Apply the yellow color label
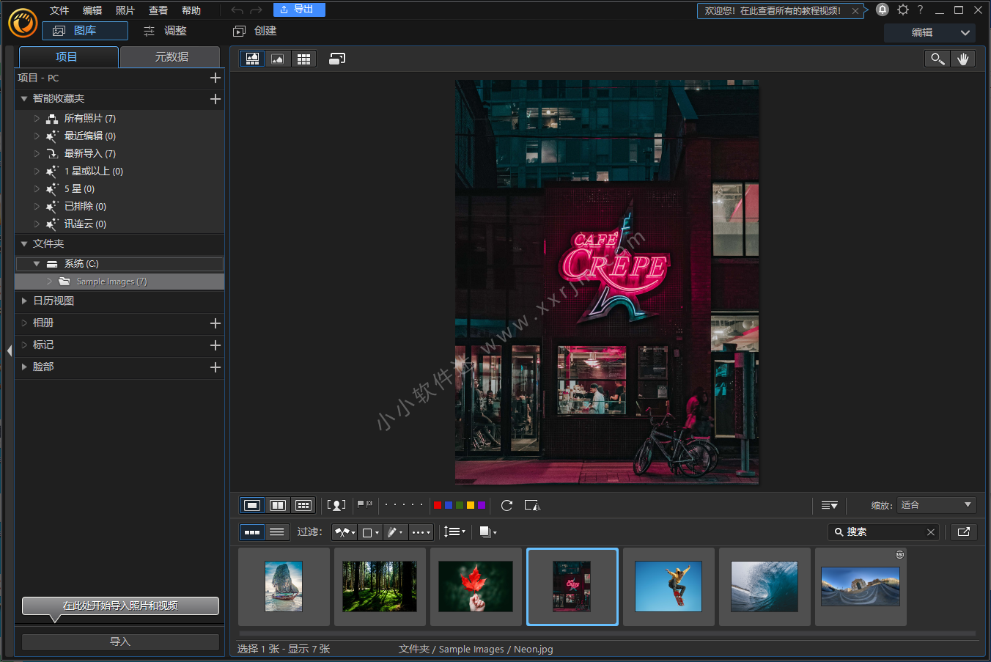The height and width of the screenshot is (662, 991). pyautogui.click(x=471, y=505)
